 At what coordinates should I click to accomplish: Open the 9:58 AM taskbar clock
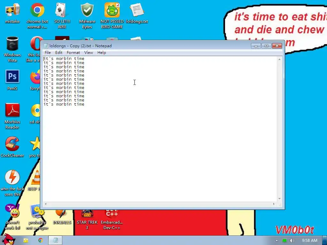point(310,241)
